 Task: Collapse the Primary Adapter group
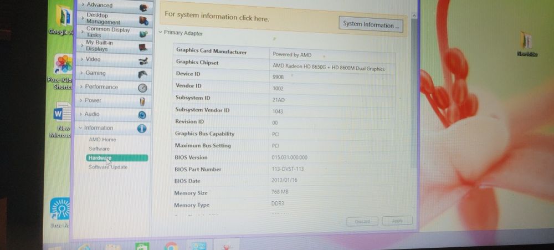(161, 32)
